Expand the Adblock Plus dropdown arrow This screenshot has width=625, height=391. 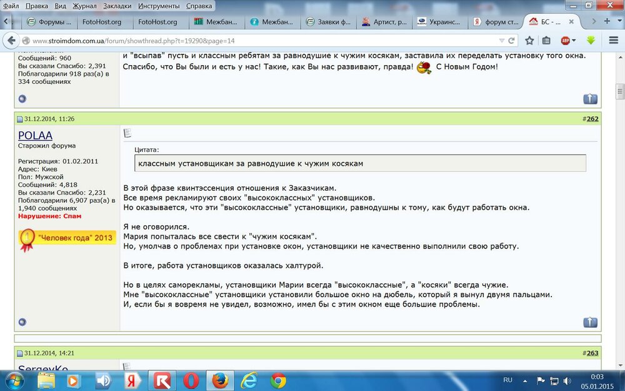pos(574,40)
